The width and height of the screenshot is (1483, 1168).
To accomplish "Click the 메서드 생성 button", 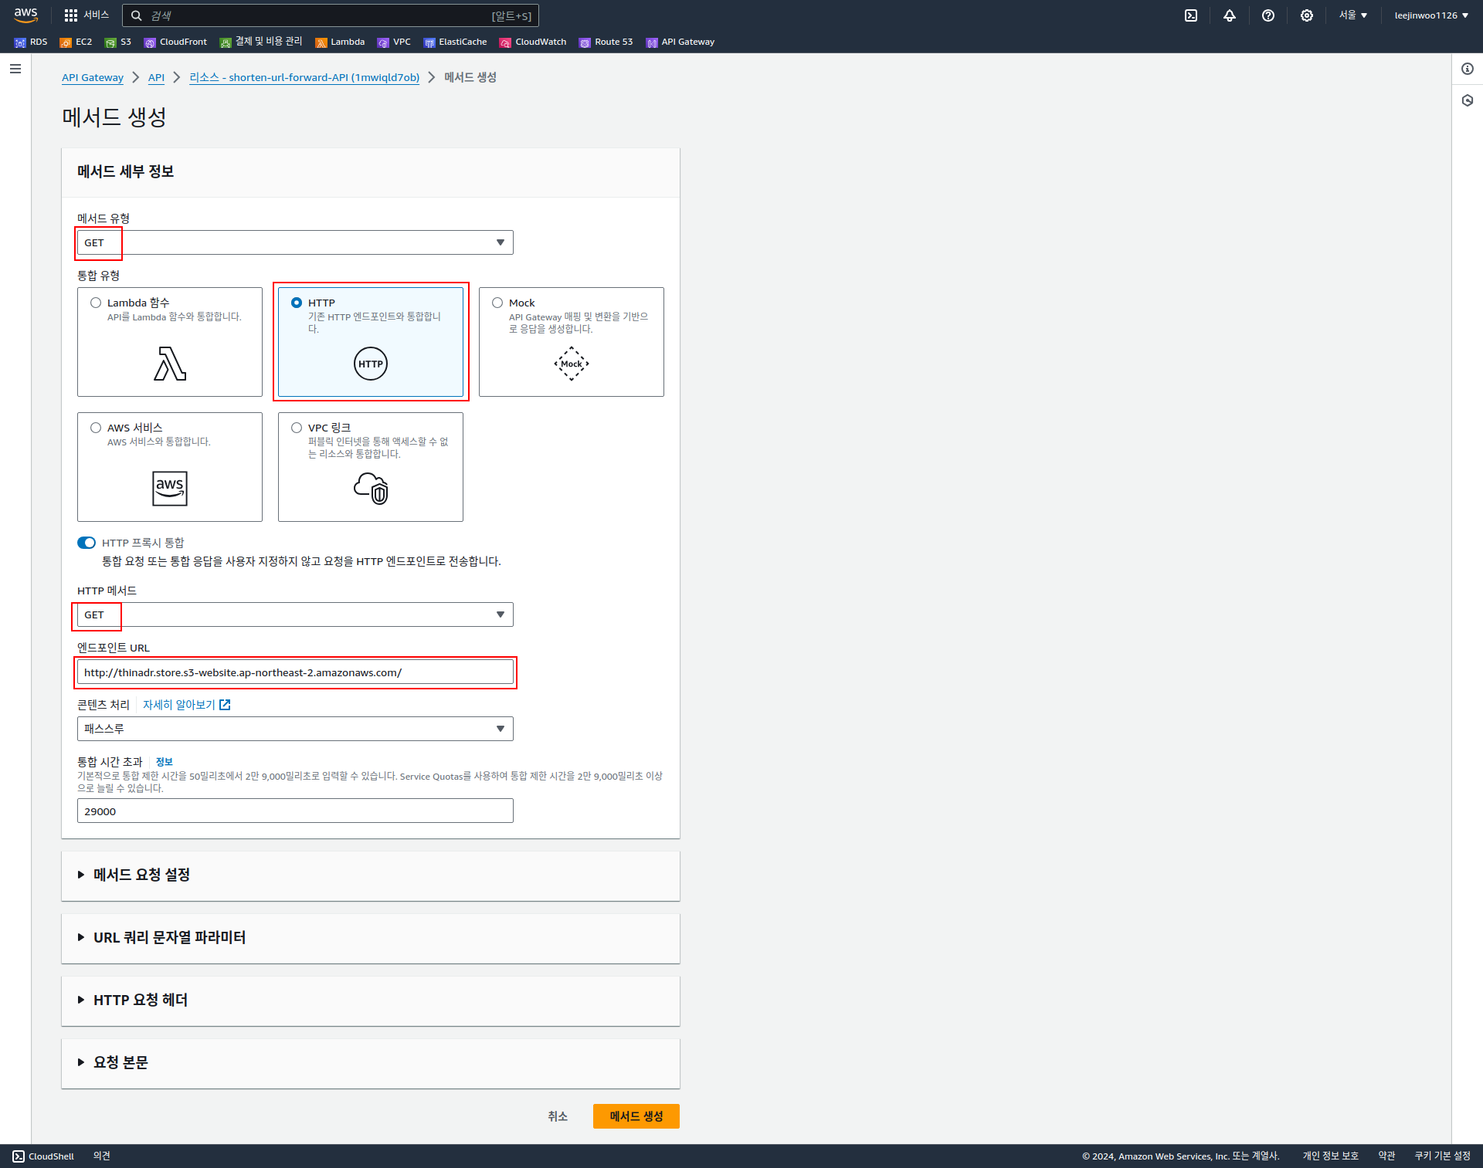I will 636,1116.
